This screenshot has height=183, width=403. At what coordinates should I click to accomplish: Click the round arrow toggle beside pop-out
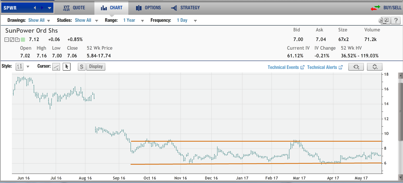pos(381,20)
